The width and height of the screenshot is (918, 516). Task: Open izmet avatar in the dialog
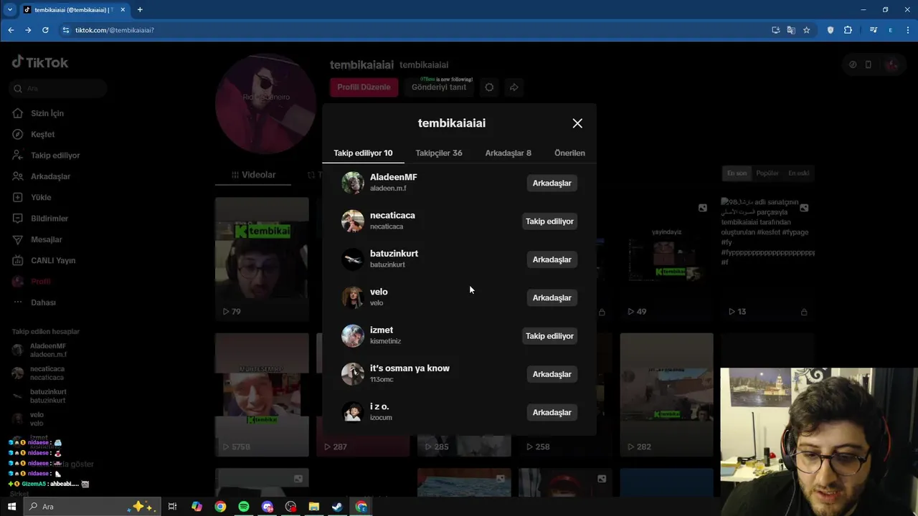[x=352, y=335]
